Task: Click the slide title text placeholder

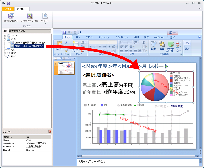Action: tap(125, 66)
